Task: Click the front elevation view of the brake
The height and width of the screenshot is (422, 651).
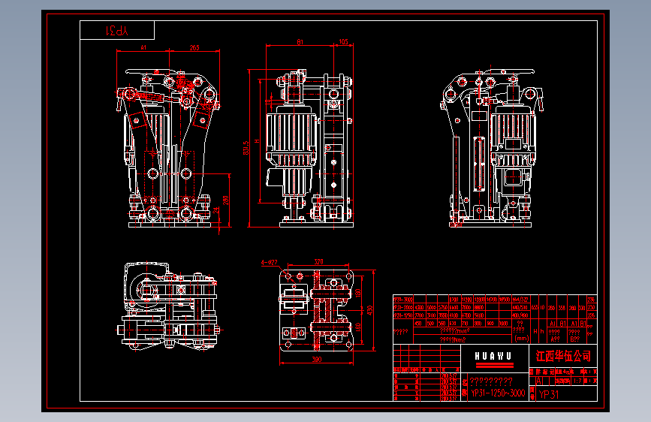Action: click(x=168, y=149)
